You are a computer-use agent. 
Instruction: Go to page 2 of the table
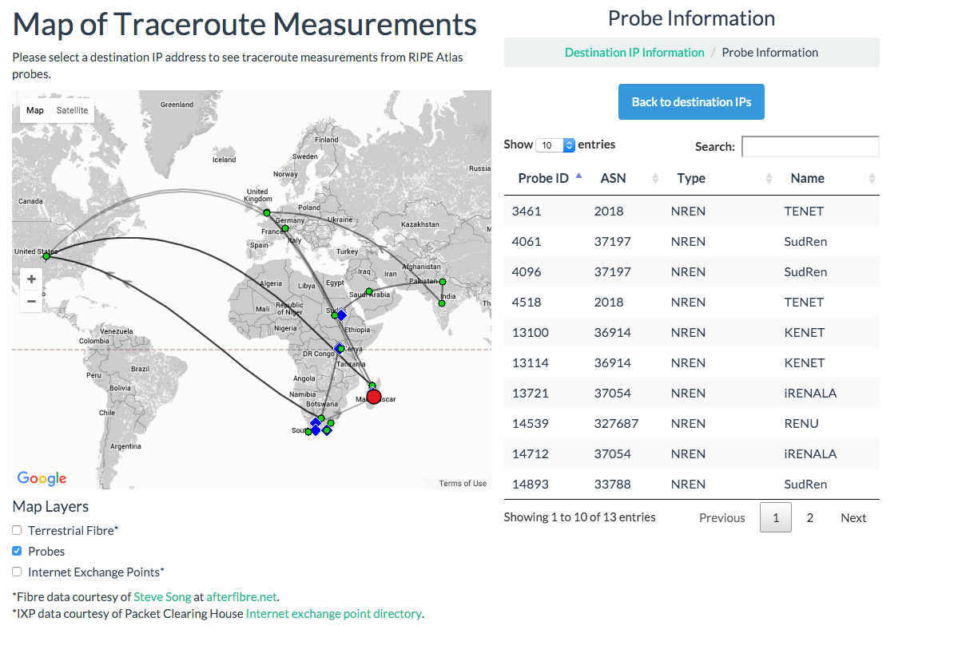tap(809, 518)
